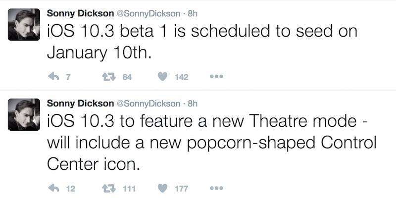Visit @SonnyDickson handle in second tweet
Image resolution: width=396 pixels, height=201 pixels.
148,103
